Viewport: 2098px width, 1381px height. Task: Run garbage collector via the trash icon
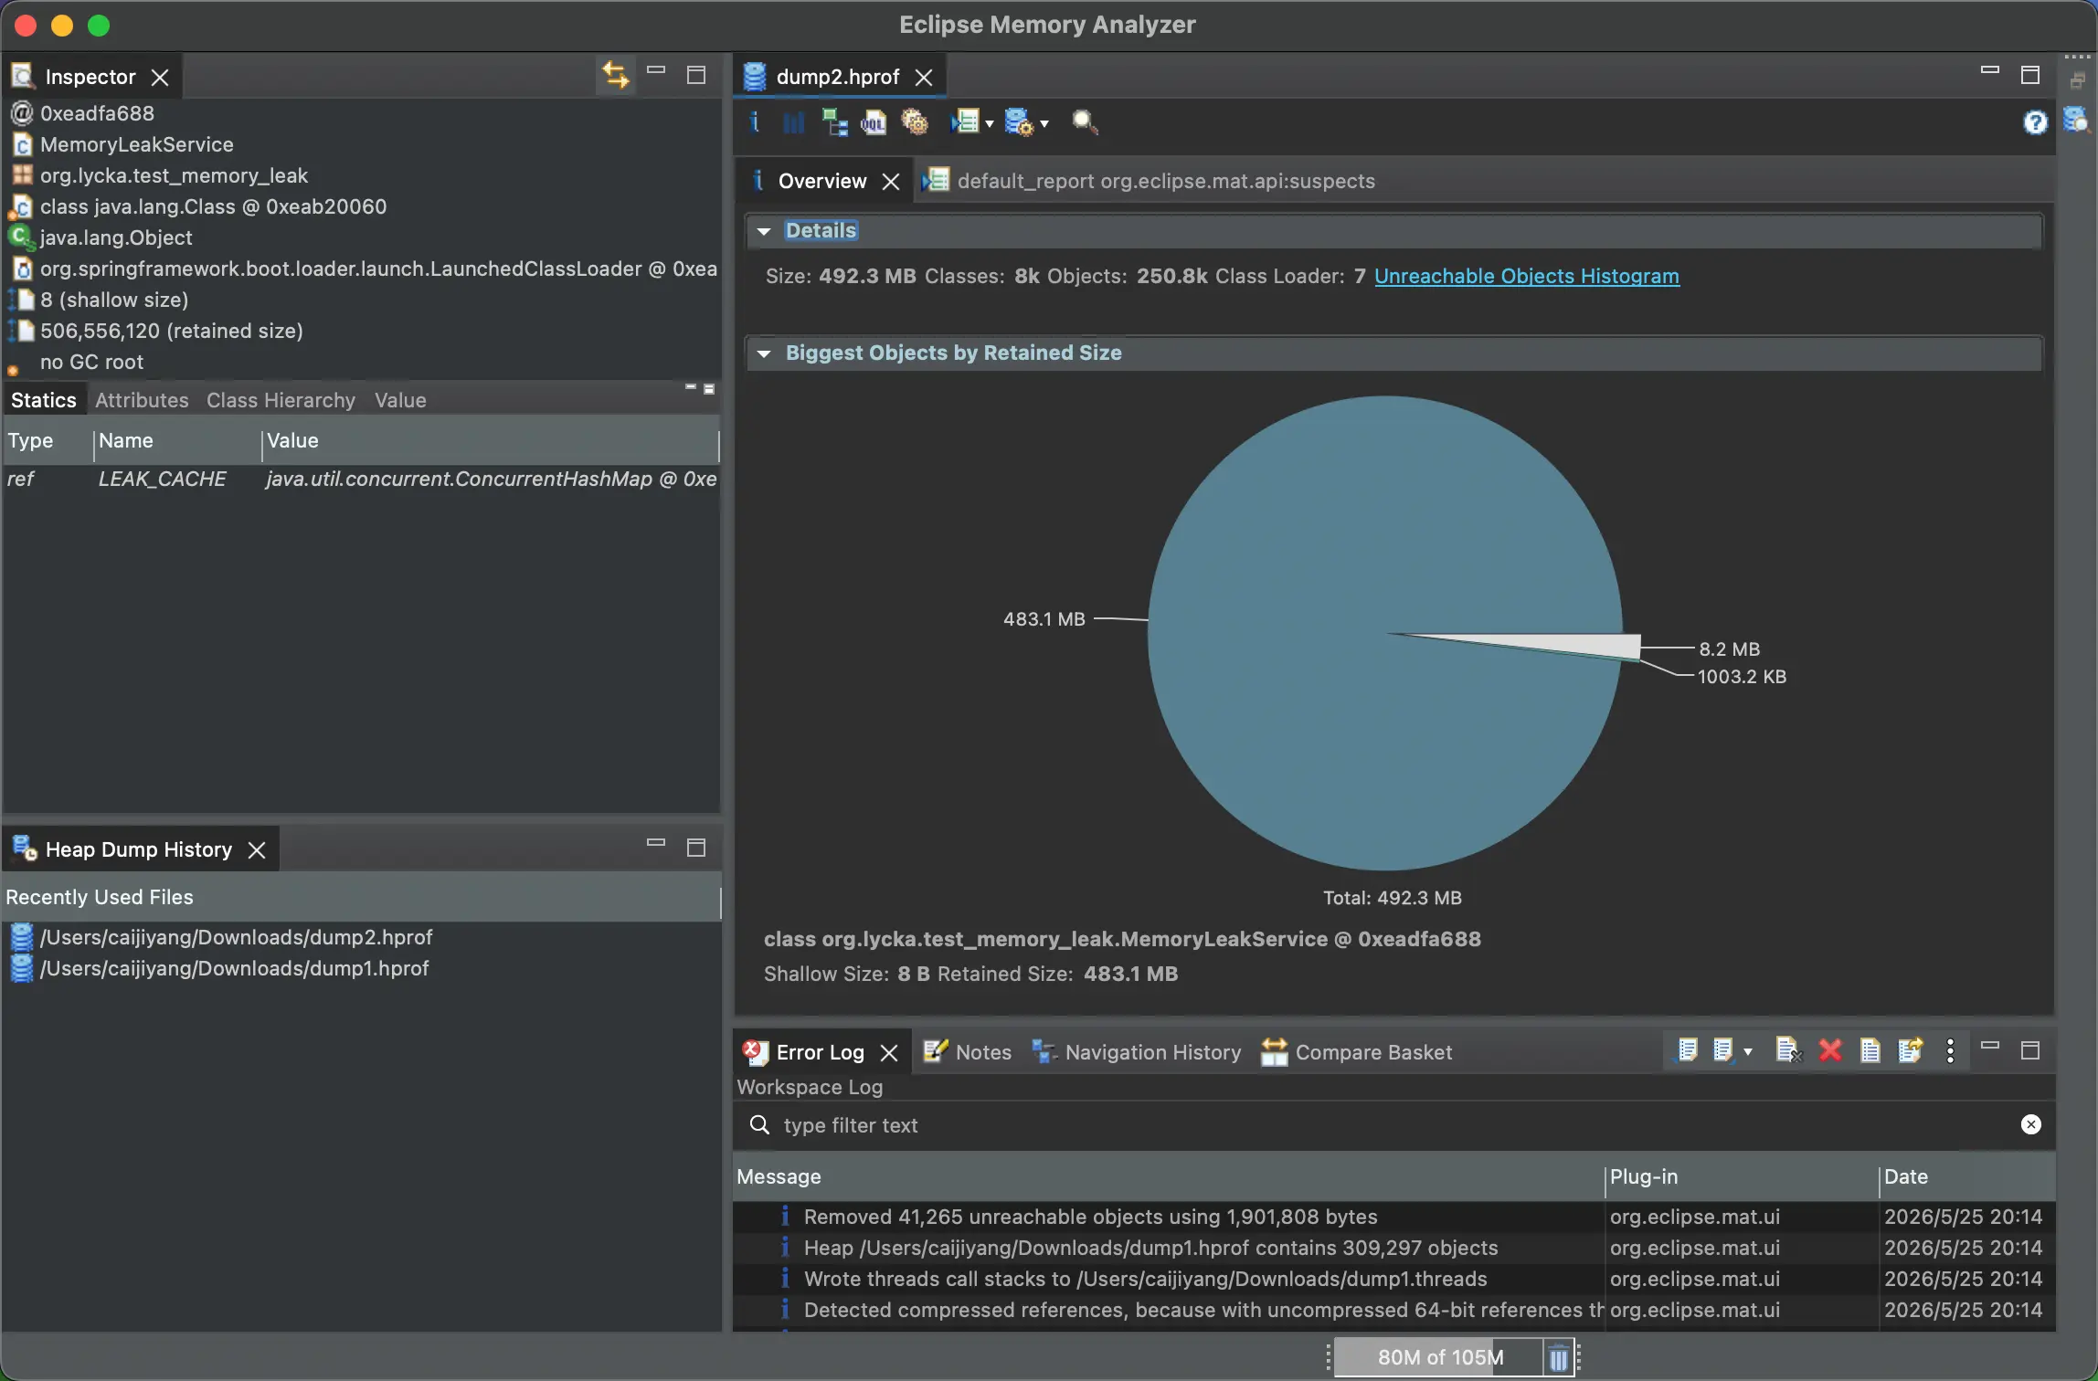pos(1559,1358)
